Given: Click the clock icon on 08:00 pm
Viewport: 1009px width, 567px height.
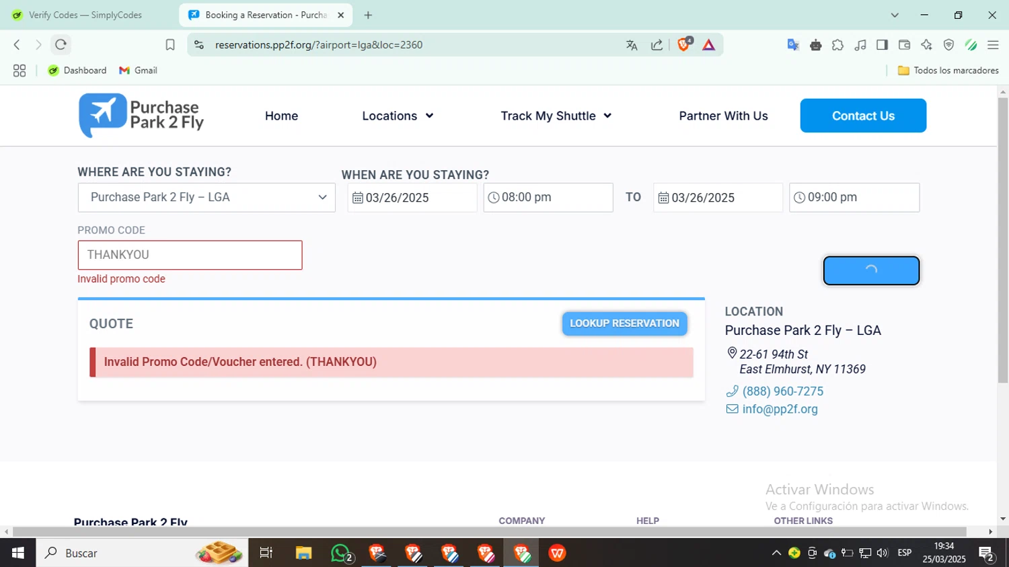Looking at the screenshot, I should pos(494,198).
